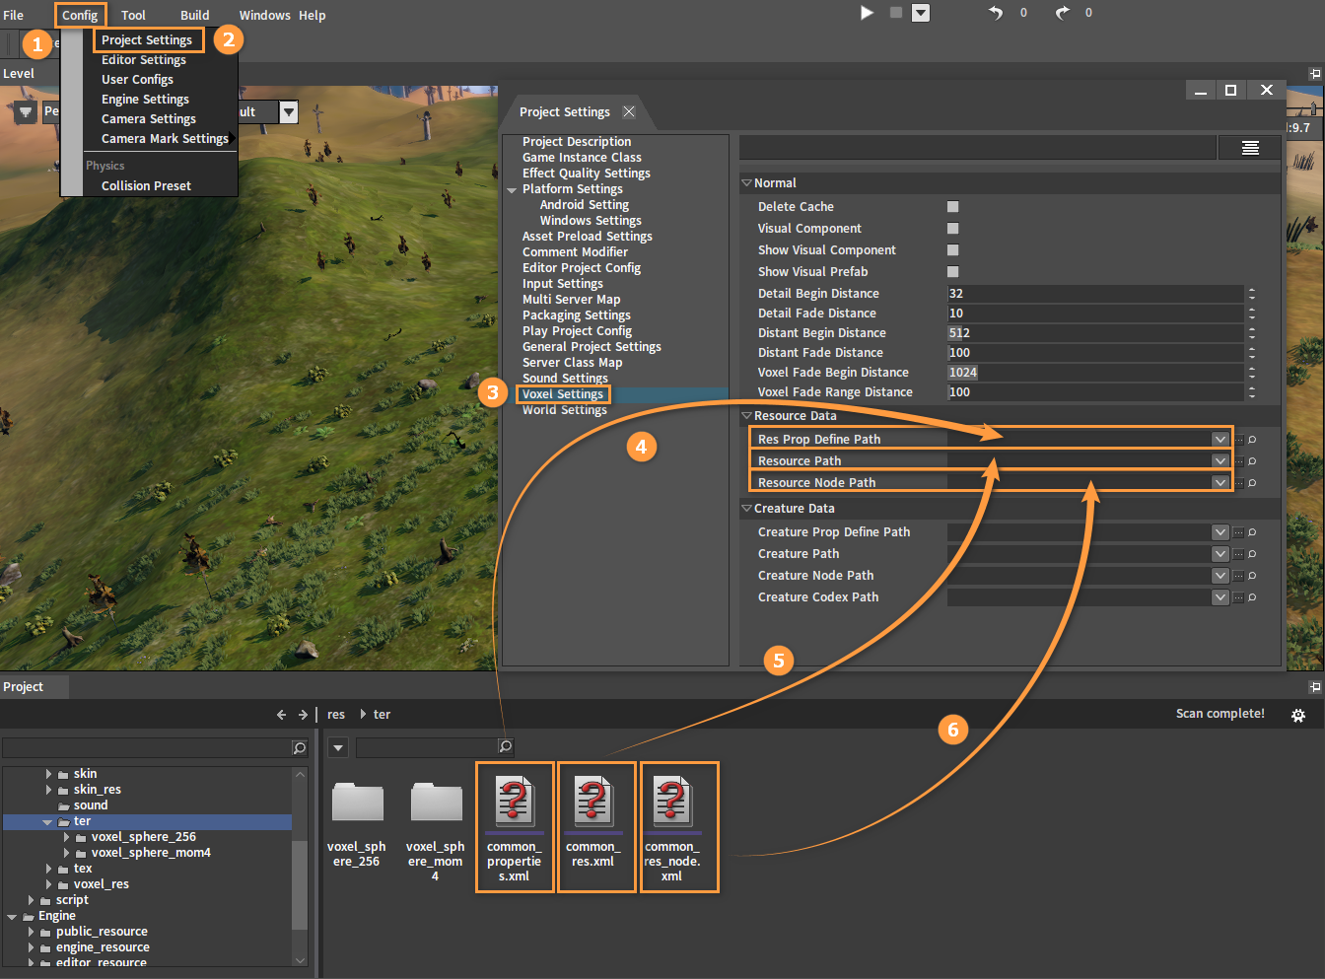
Task: Increase Detail Begin Distance with stepper
Action: pos(1251,290)
